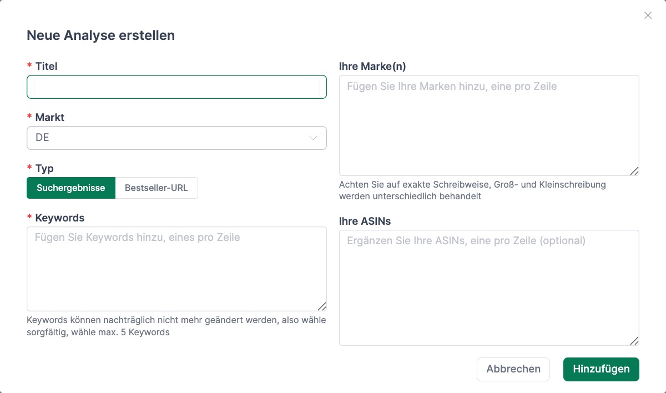666x393 pixels.
Task: Click the Hinzufügen button
Action: click(601, 369)
